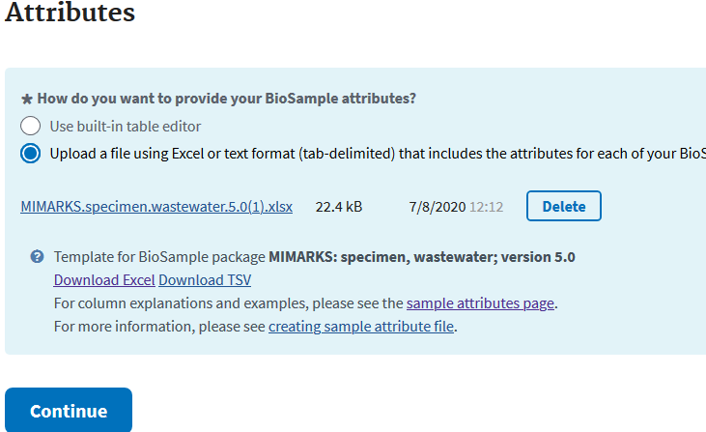Select the Upload a file radio button

[30, 153]
